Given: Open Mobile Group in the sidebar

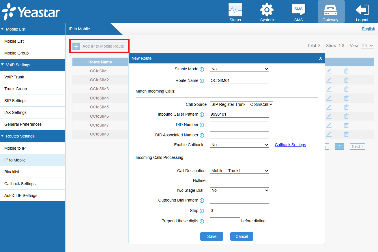Looking at the screenshot, I should click(x=32, y=53).
